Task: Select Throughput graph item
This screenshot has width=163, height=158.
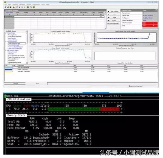Action: pos(11,54)
